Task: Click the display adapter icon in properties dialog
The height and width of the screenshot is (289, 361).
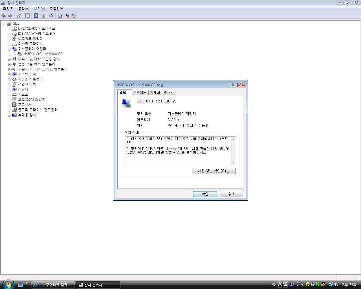Action: (126, 103)
